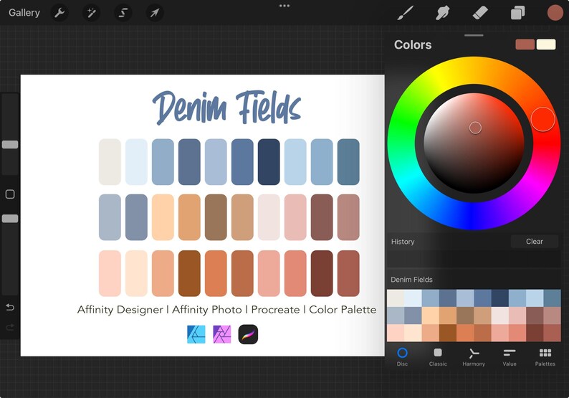Click the 'Denim Fields' palette name label

click(411, 280)
